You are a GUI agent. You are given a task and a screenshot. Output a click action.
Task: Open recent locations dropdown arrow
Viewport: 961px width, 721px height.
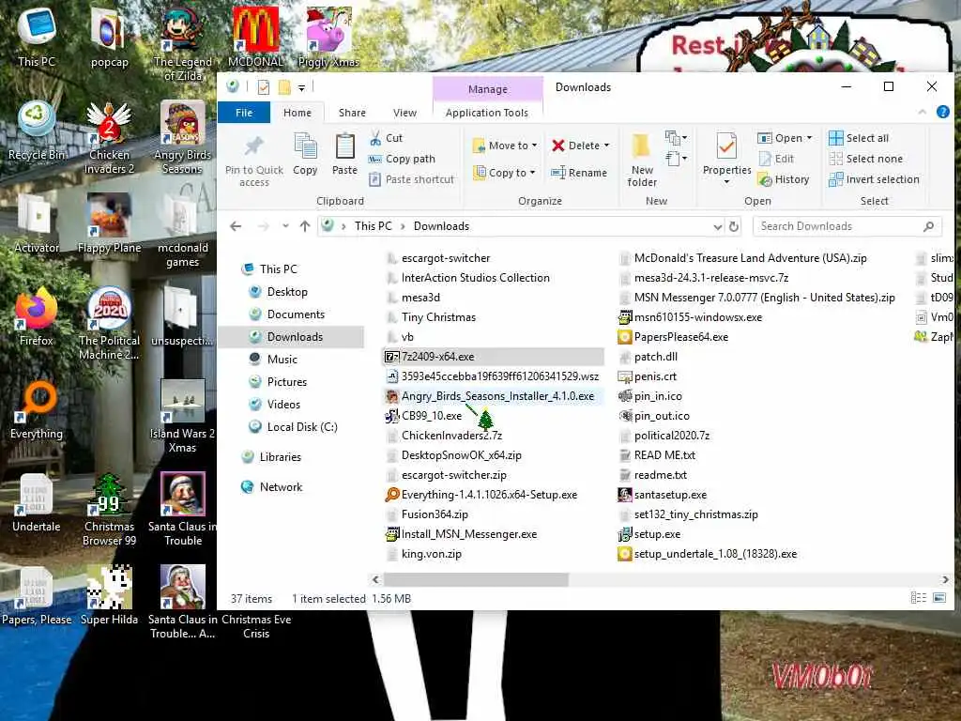tap(285, 226)
